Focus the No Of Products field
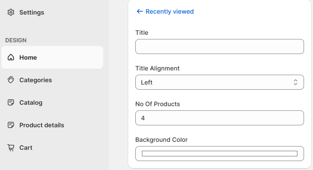Screen dimensions: 313x170 pos(220,118)
